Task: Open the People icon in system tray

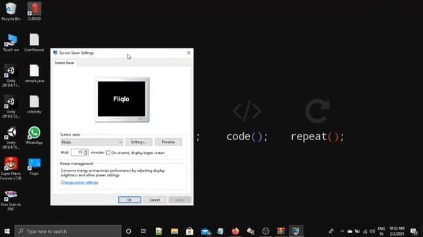Action: point(331,231)
